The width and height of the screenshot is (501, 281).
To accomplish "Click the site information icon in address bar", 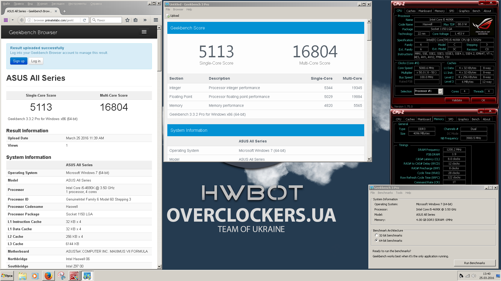I will point(29,20).
